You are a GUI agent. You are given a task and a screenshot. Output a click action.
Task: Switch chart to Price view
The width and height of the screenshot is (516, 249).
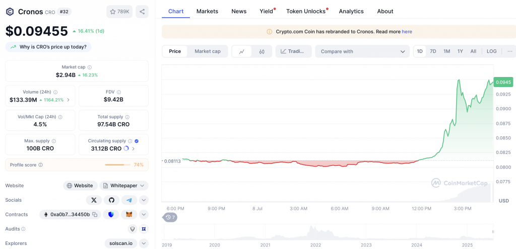(x=175, y=51)
